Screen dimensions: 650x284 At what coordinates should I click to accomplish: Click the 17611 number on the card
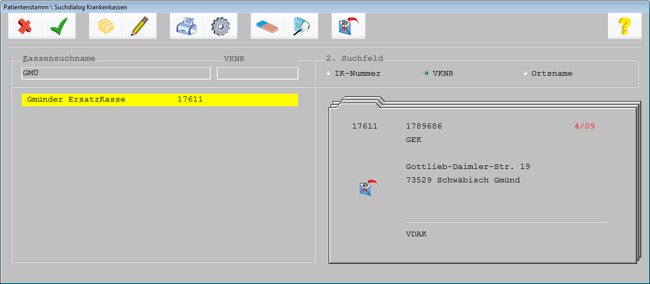click(365, 126)
